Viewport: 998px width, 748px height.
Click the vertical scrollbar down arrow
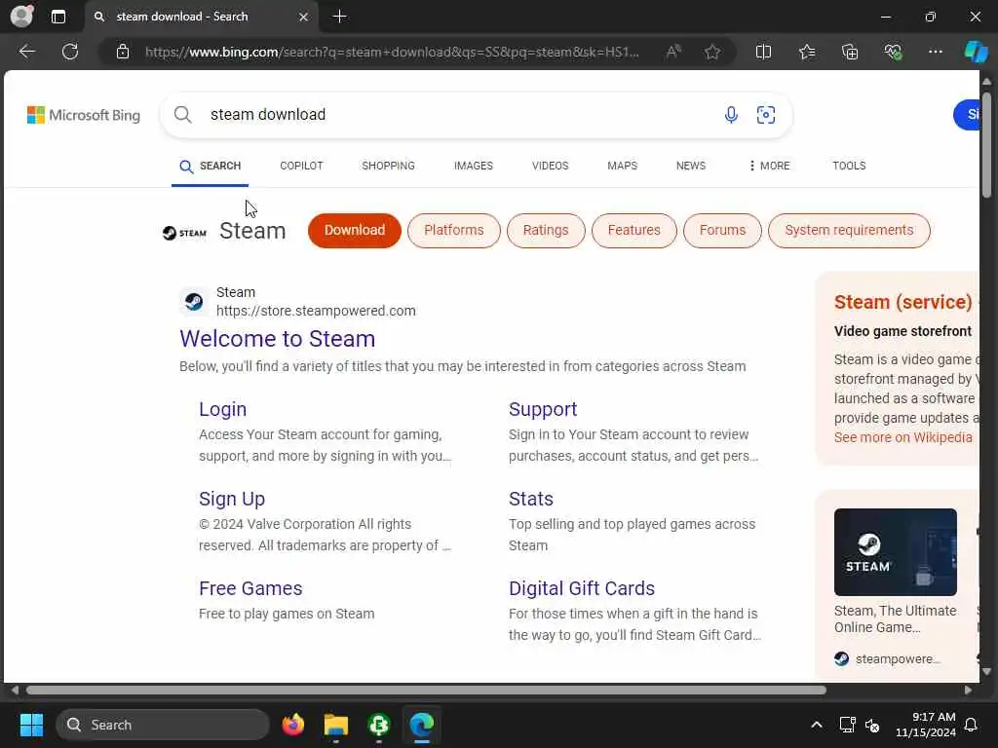pyautogui.click(x=986, y=672)
